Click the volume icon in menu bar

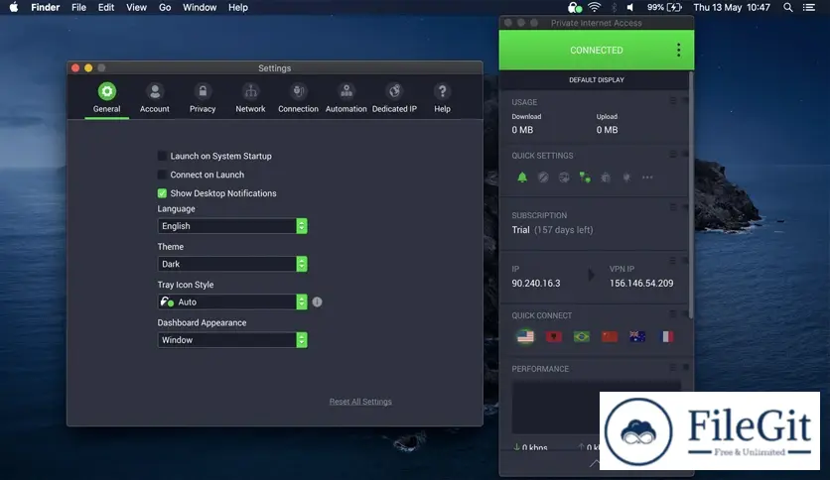pyautogui.click(x=629, y=7)
